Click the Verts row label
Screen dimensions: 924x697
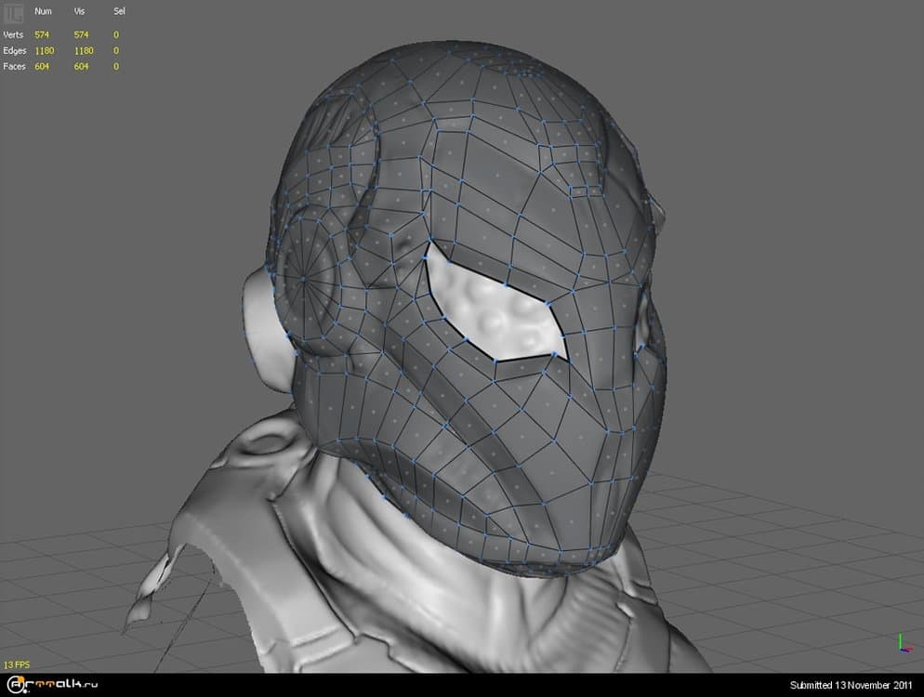tap(14, 34)
